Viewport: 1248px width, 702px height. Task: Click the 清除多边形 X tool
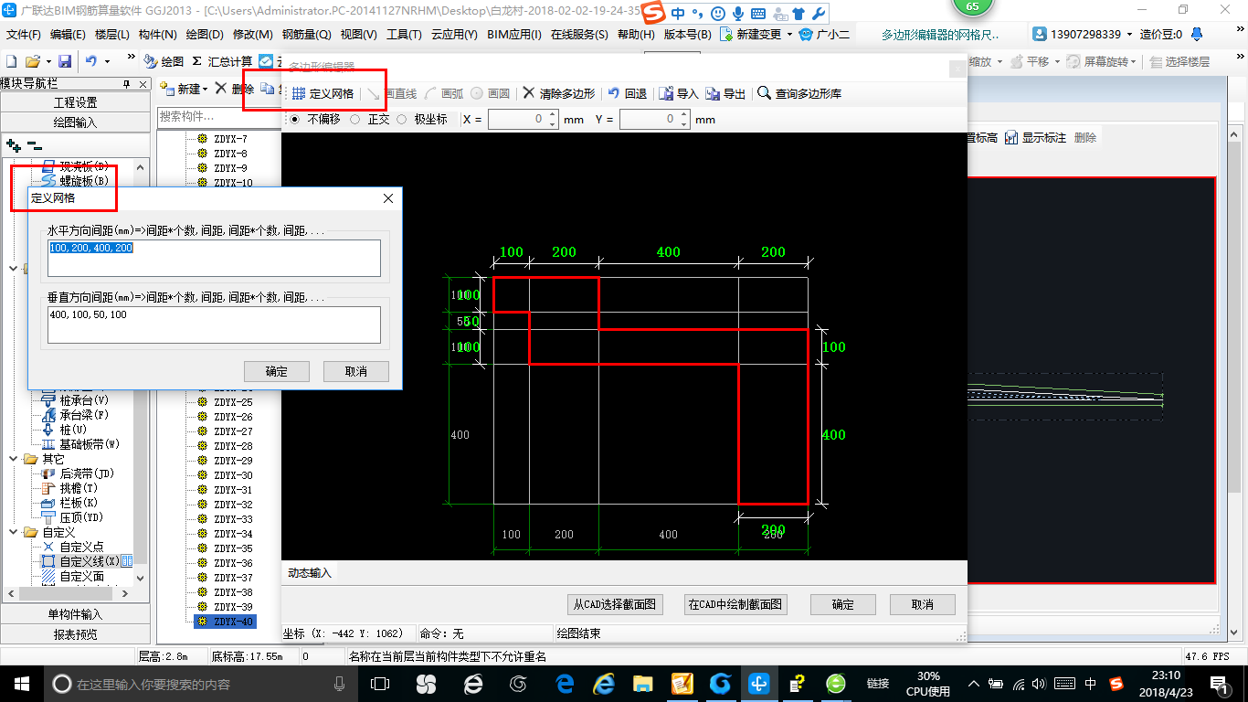(x=559, y=93)
